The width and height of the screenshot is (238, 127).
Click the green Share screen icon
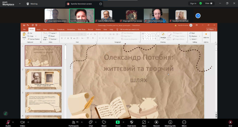(x=118, y=122)
